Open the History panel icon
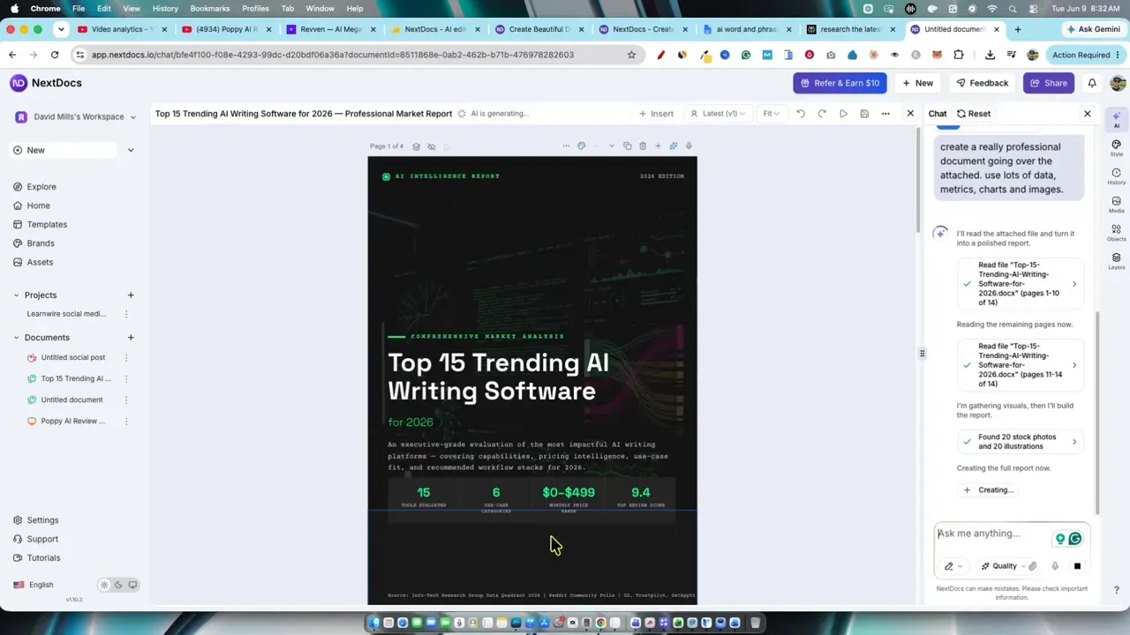 [x=1116, y=176]
